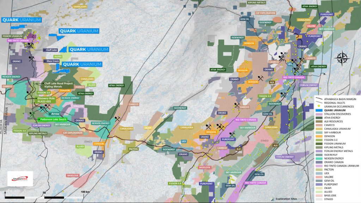Click the compass rose on the map

click(x=342, y=58)
